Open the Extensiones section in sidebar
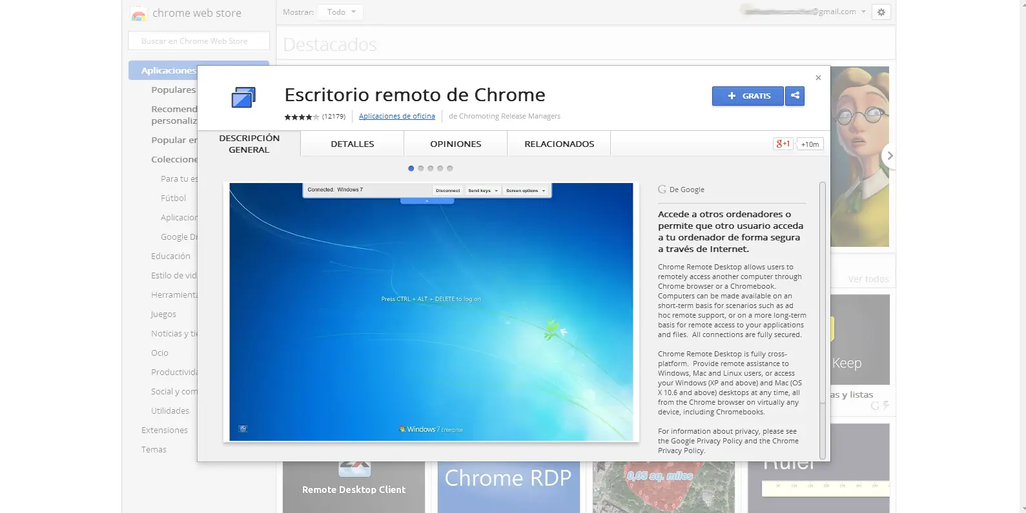Viewport: 1026px width, 513px height. (x=165, y=430)
